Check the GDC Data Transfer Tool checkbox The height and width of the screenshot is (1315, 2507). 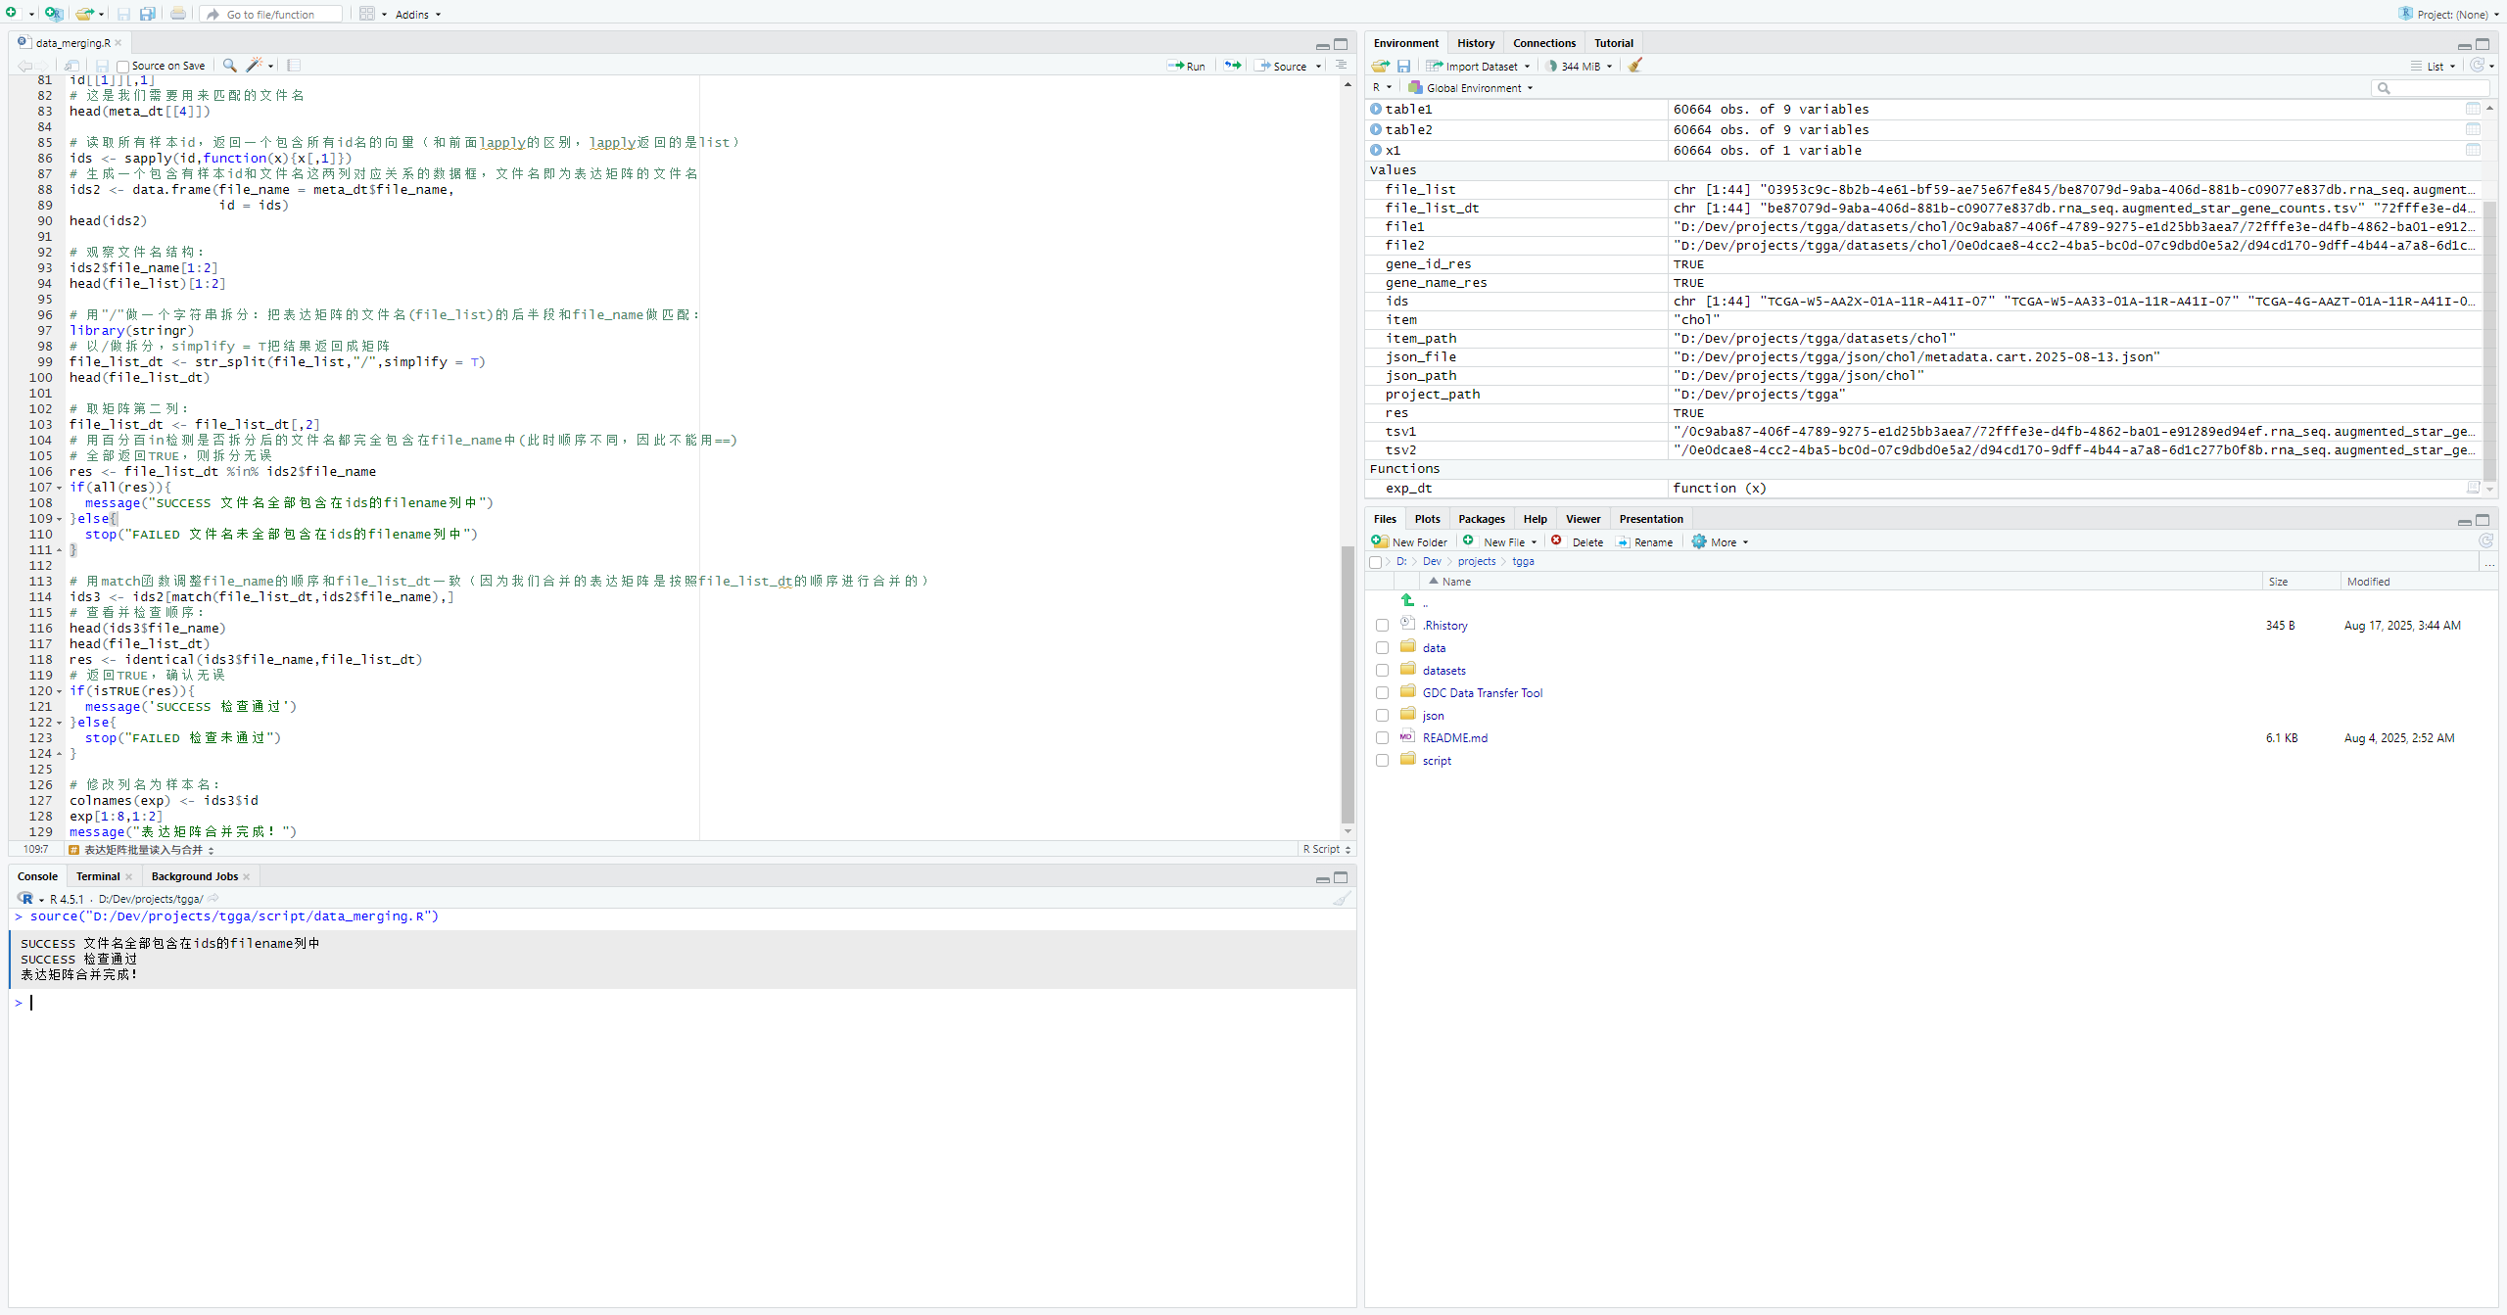coord(1382,693)
